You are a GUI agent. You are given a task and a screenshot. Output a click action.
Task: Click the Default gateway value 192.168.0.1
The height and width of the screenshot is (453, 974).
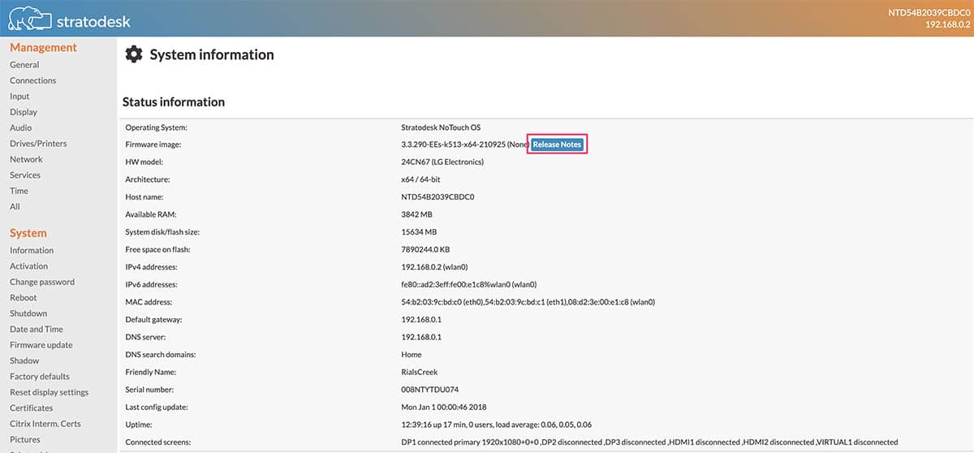(x=420, y=320)
